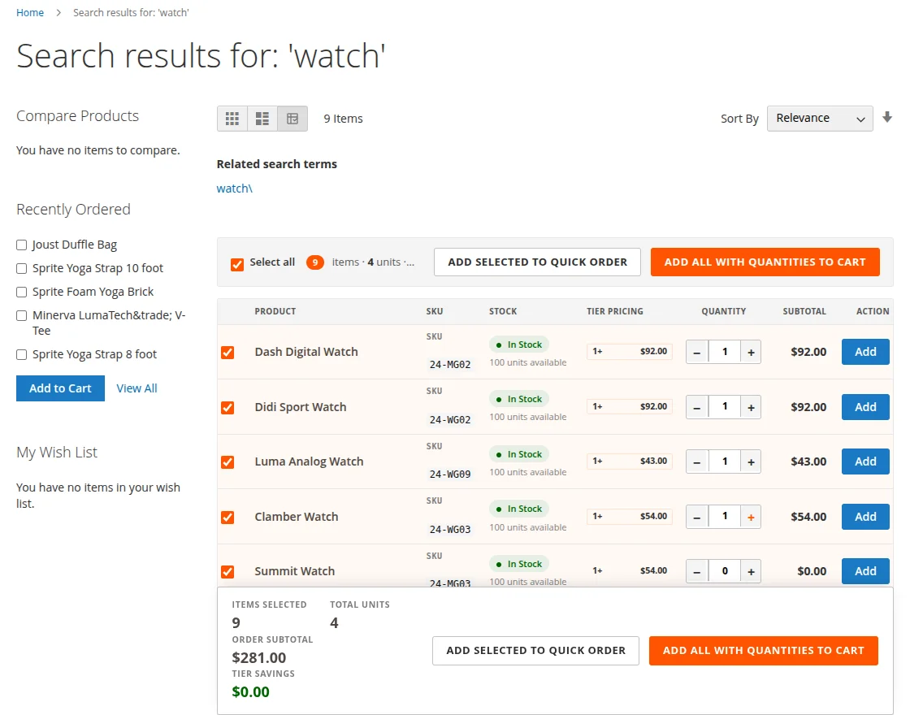Click Add to Cart in Recently Ordered
Image resolution: width=910 pixels, height=715 pixels.
[x=60, y=388]
